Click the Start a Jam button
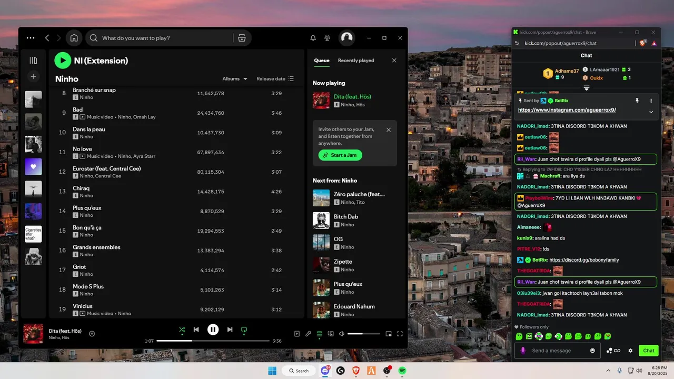Viewport: 674px width, 379px height. tap(340, 155)
